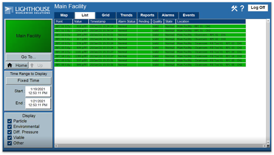Click the Up arrow navigation button

click(x=40, y=65)
